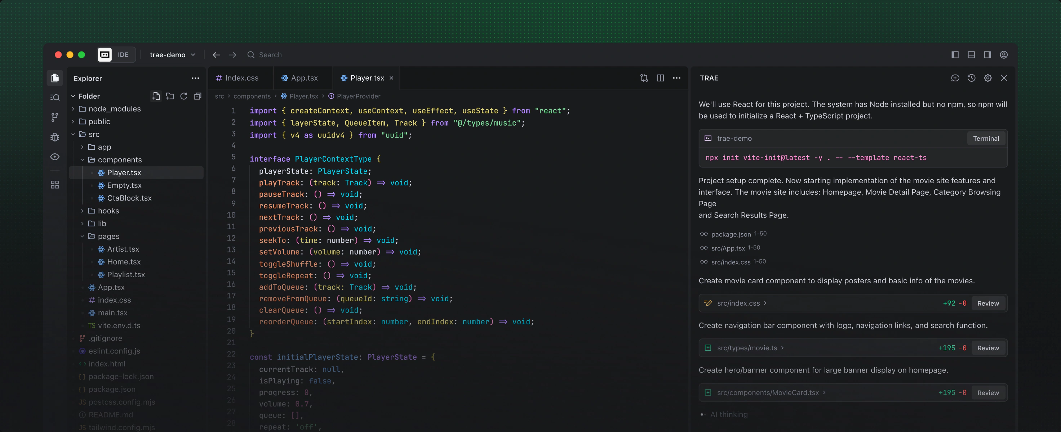Open main.tsx in the explorer
1061x432 pixels.
coord(112,313)
